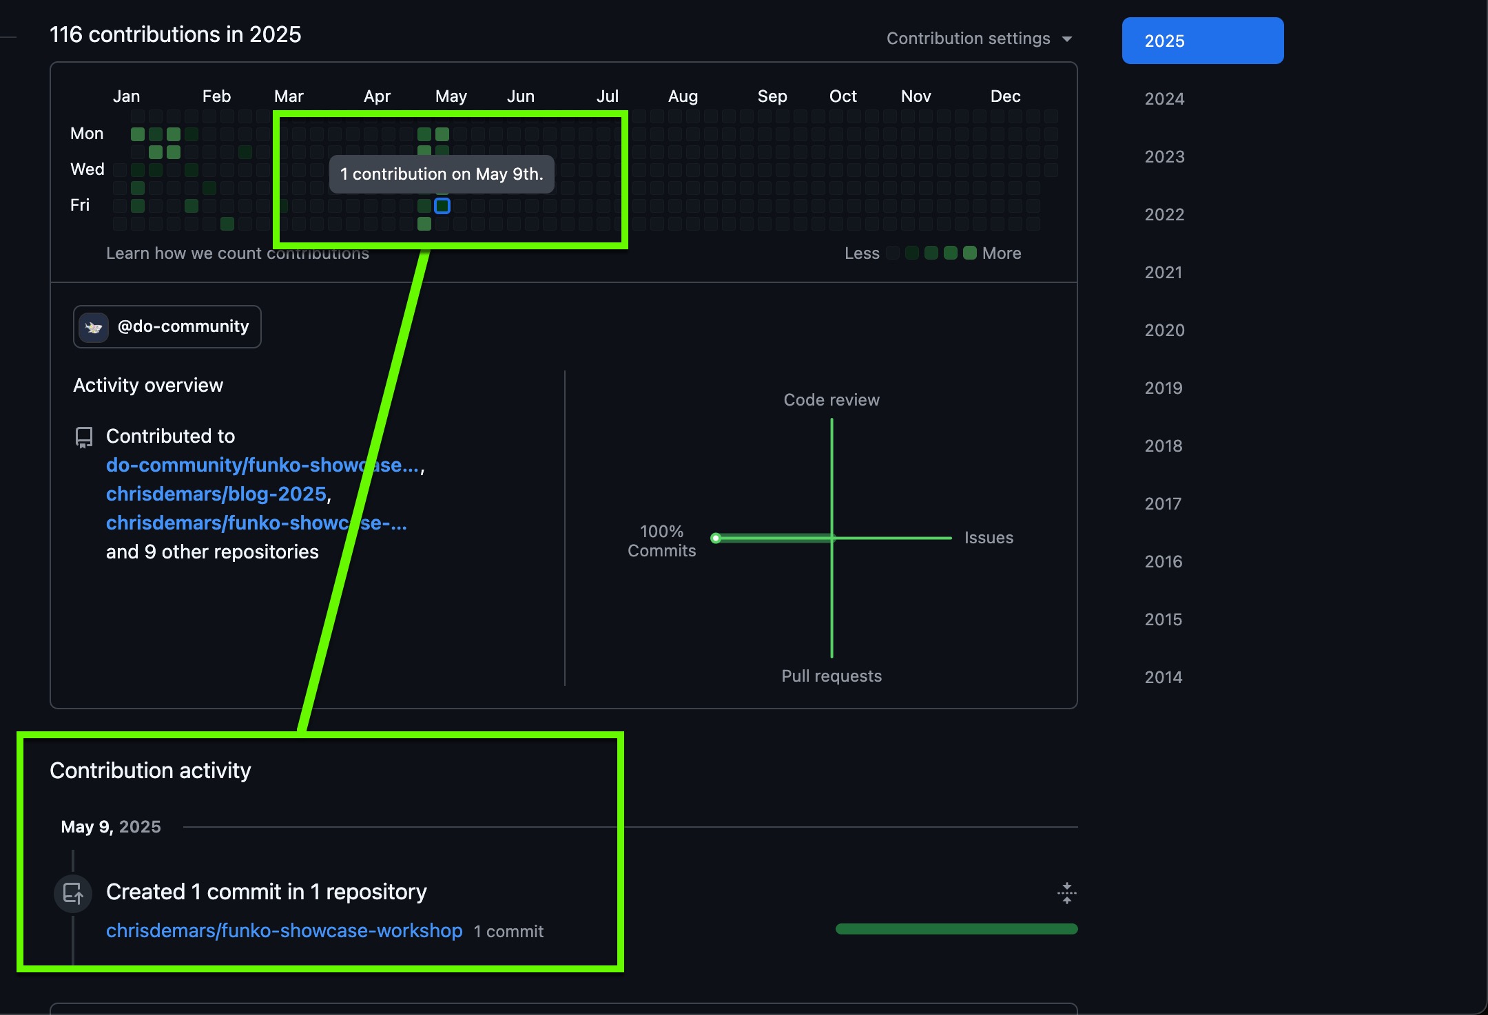Click the lightest legend square next to Less
This screenshot has height=1015, width=1488.
point(893,253)
